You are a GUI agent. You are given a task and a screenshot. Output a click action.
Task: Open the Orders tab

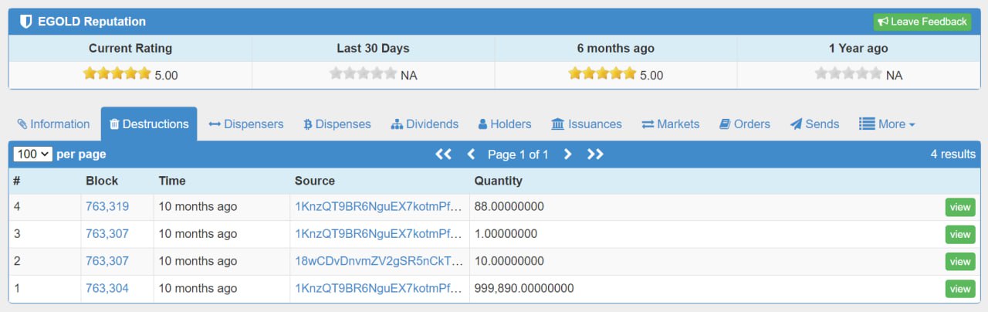tap(745, 124)
